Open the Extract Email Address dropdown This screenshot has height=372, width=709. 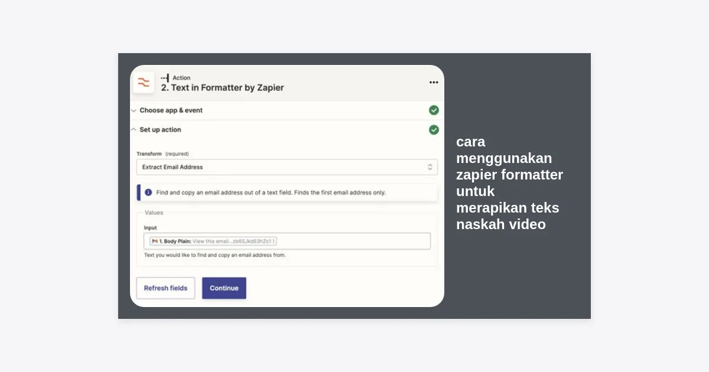point(287,167)
